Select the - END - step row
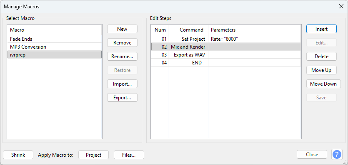Viewport: 348px width, 165px height. [x=226, y=63]
